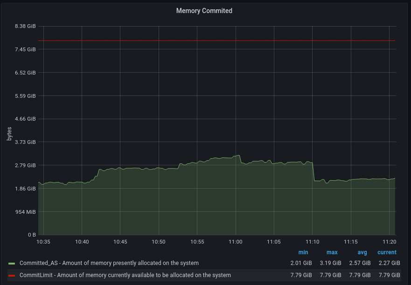Viewport: 411px width, 285px height.
Task: Click the 1.86 GiB y-axis label
Action: [25, 189]
